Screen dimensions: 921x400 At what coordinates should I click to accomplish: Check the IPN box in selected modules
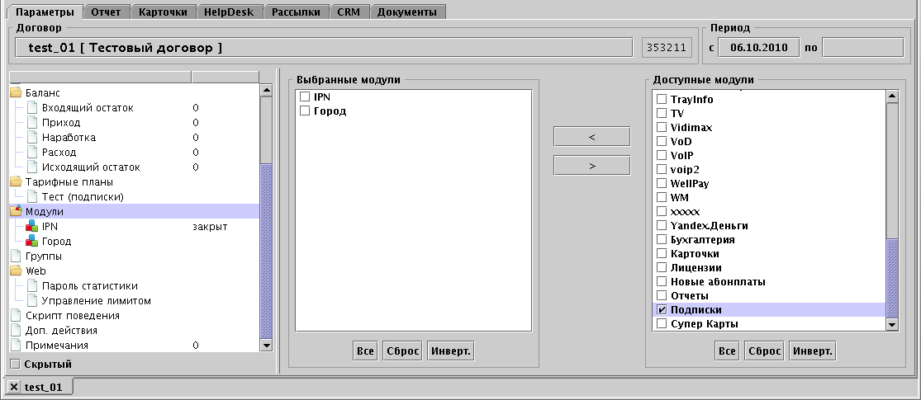pos(305,97)
